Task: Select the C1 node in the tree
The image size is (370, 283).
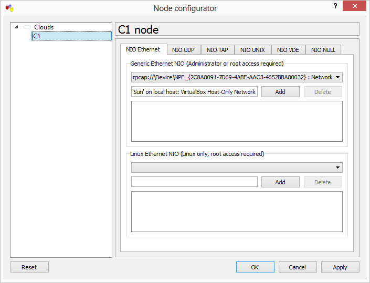Action: [x=71, y=36]
